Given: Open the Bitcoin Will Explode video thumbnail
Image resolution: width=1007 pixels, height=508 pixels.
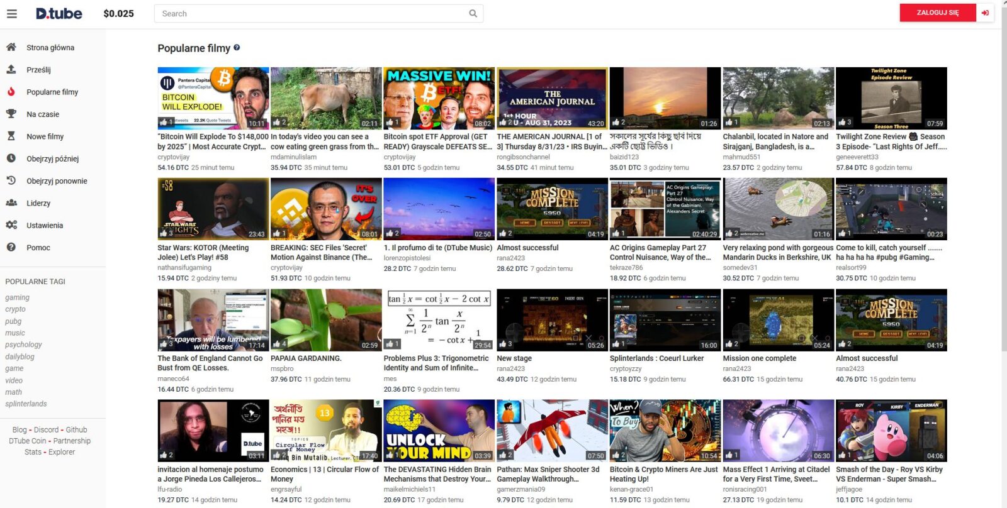Looking at the screenshot, I should pyautogui.click(x=213, y=97).
